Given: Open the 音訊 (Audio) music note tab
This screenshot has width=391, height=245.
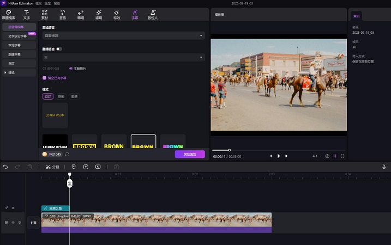Looking at the screenshot, I should pos(62,14).
